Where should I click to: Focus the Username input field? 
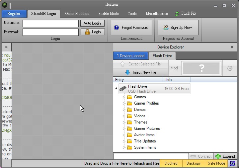pyautogui.click(x=50, y=24)
